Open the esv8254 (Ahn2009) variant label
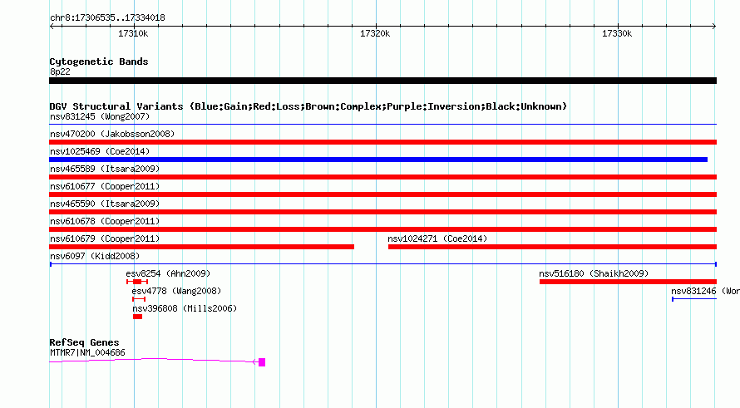 point(168,273)
